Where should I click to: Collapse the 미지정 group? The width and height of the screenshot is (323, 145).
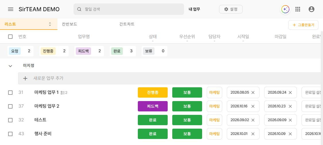point(10,66)
